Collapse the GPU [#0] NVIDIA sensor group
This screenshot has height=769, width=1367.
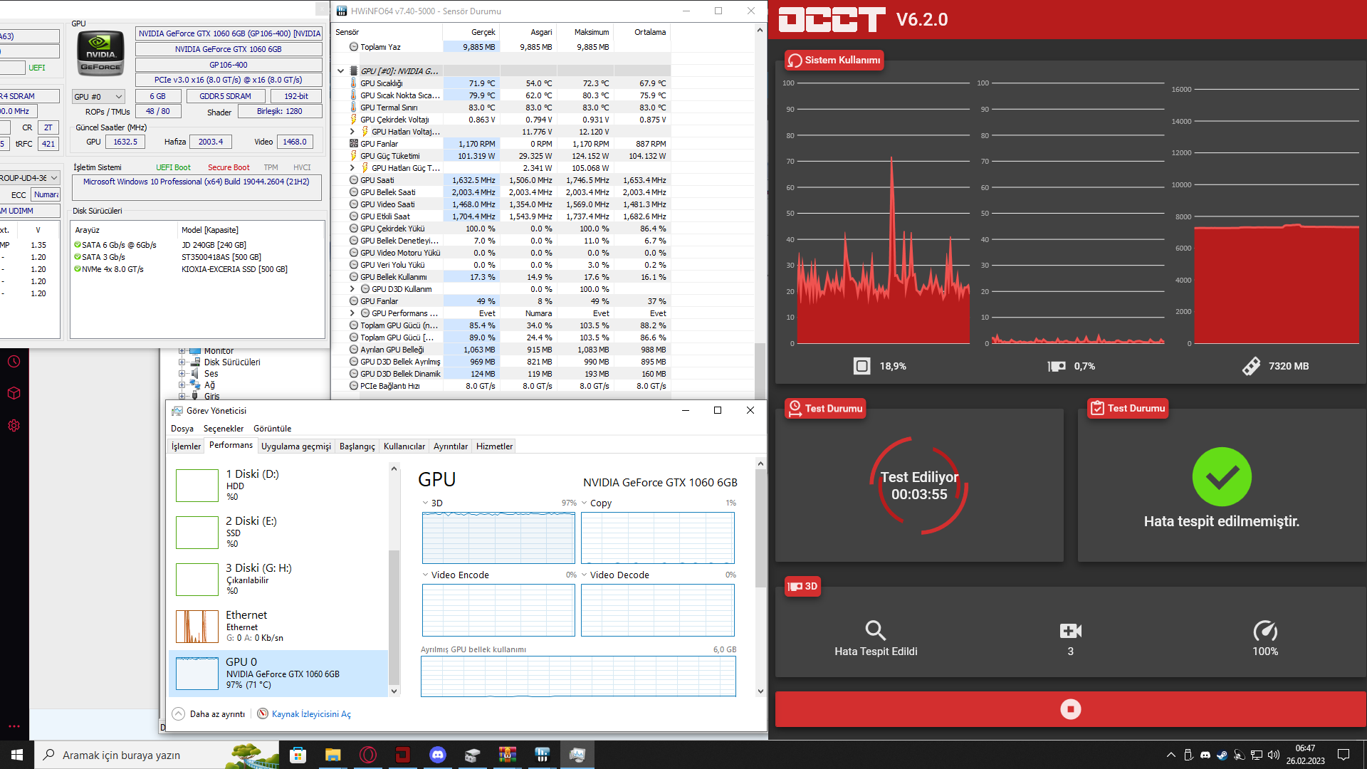click(x=340, y=71)
